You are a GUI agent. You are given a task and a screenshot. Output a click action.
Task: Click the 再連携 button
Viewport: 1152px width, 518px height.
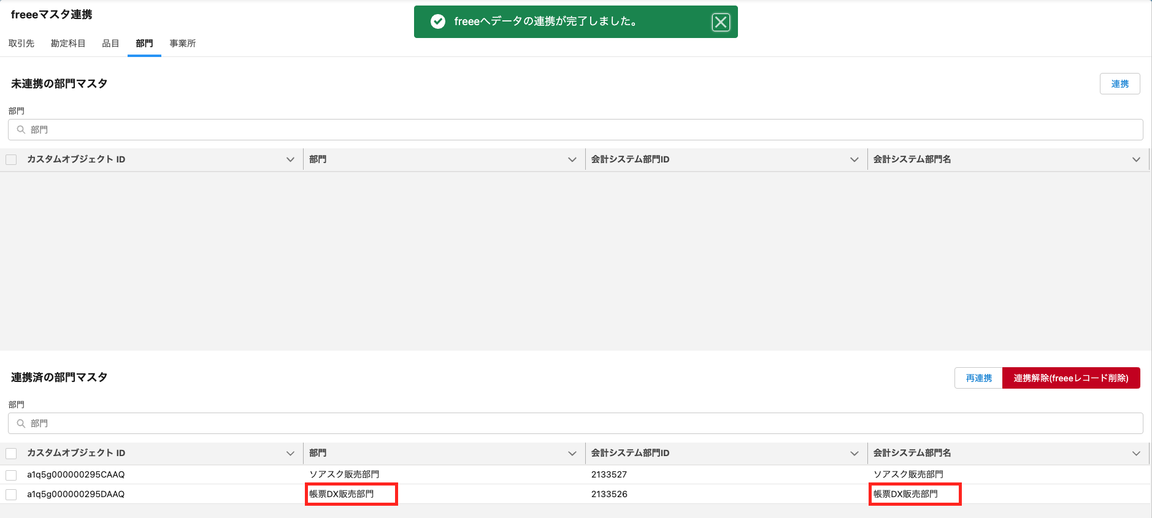(978, 378)
